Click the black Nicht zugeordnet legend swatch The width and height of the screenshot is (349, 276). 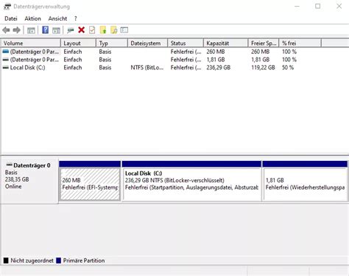(6, 261)
